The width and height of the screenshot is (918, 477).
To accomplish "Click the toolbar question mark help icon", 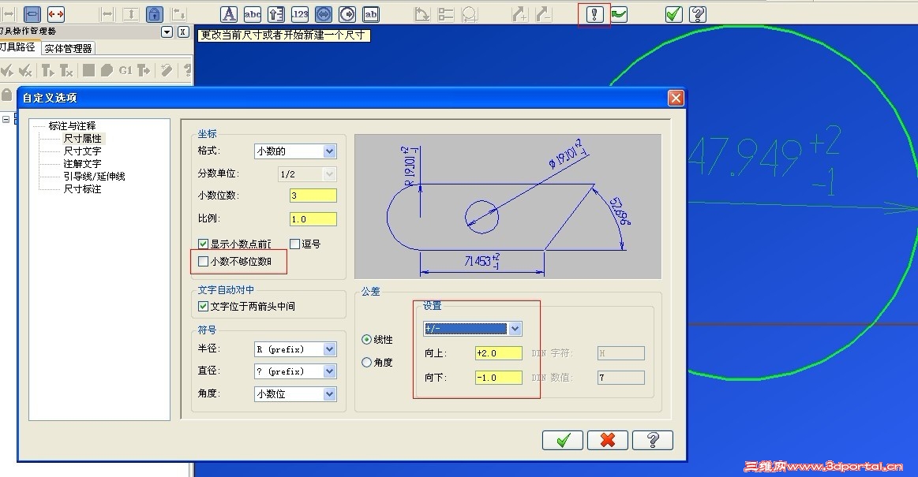I will [697, 14].
